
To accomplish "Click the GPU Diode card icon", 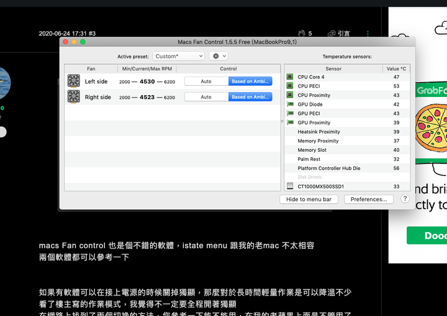I will [x=290, y=104].
